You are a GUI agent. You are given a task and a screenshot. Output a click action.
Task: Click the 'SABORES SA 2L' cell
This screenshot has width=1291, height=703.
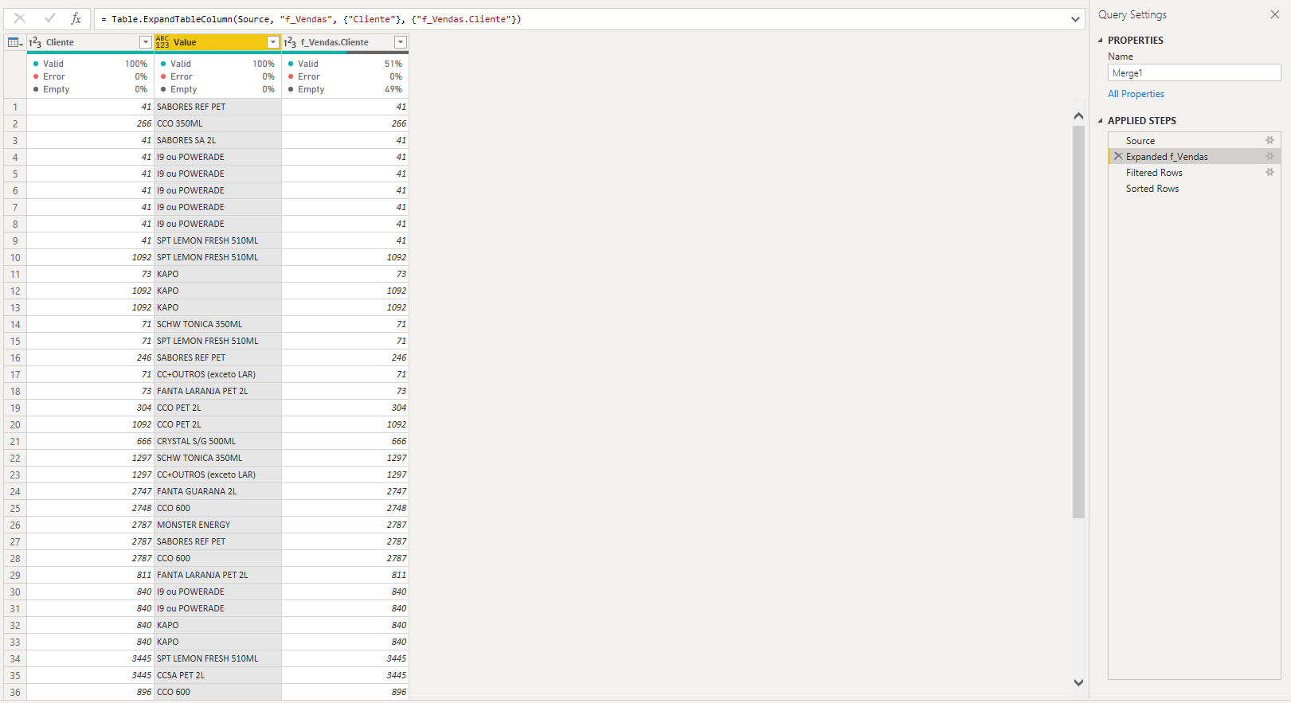click(x=217, y=140)
